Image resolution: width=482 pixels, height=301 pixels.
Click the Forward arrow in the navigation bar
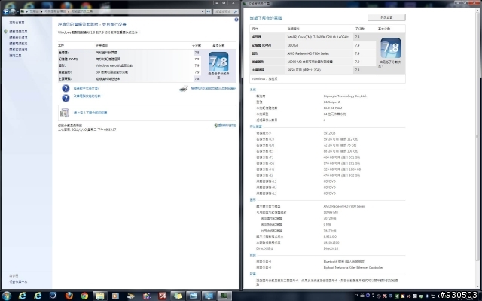[x=13, y=12]
